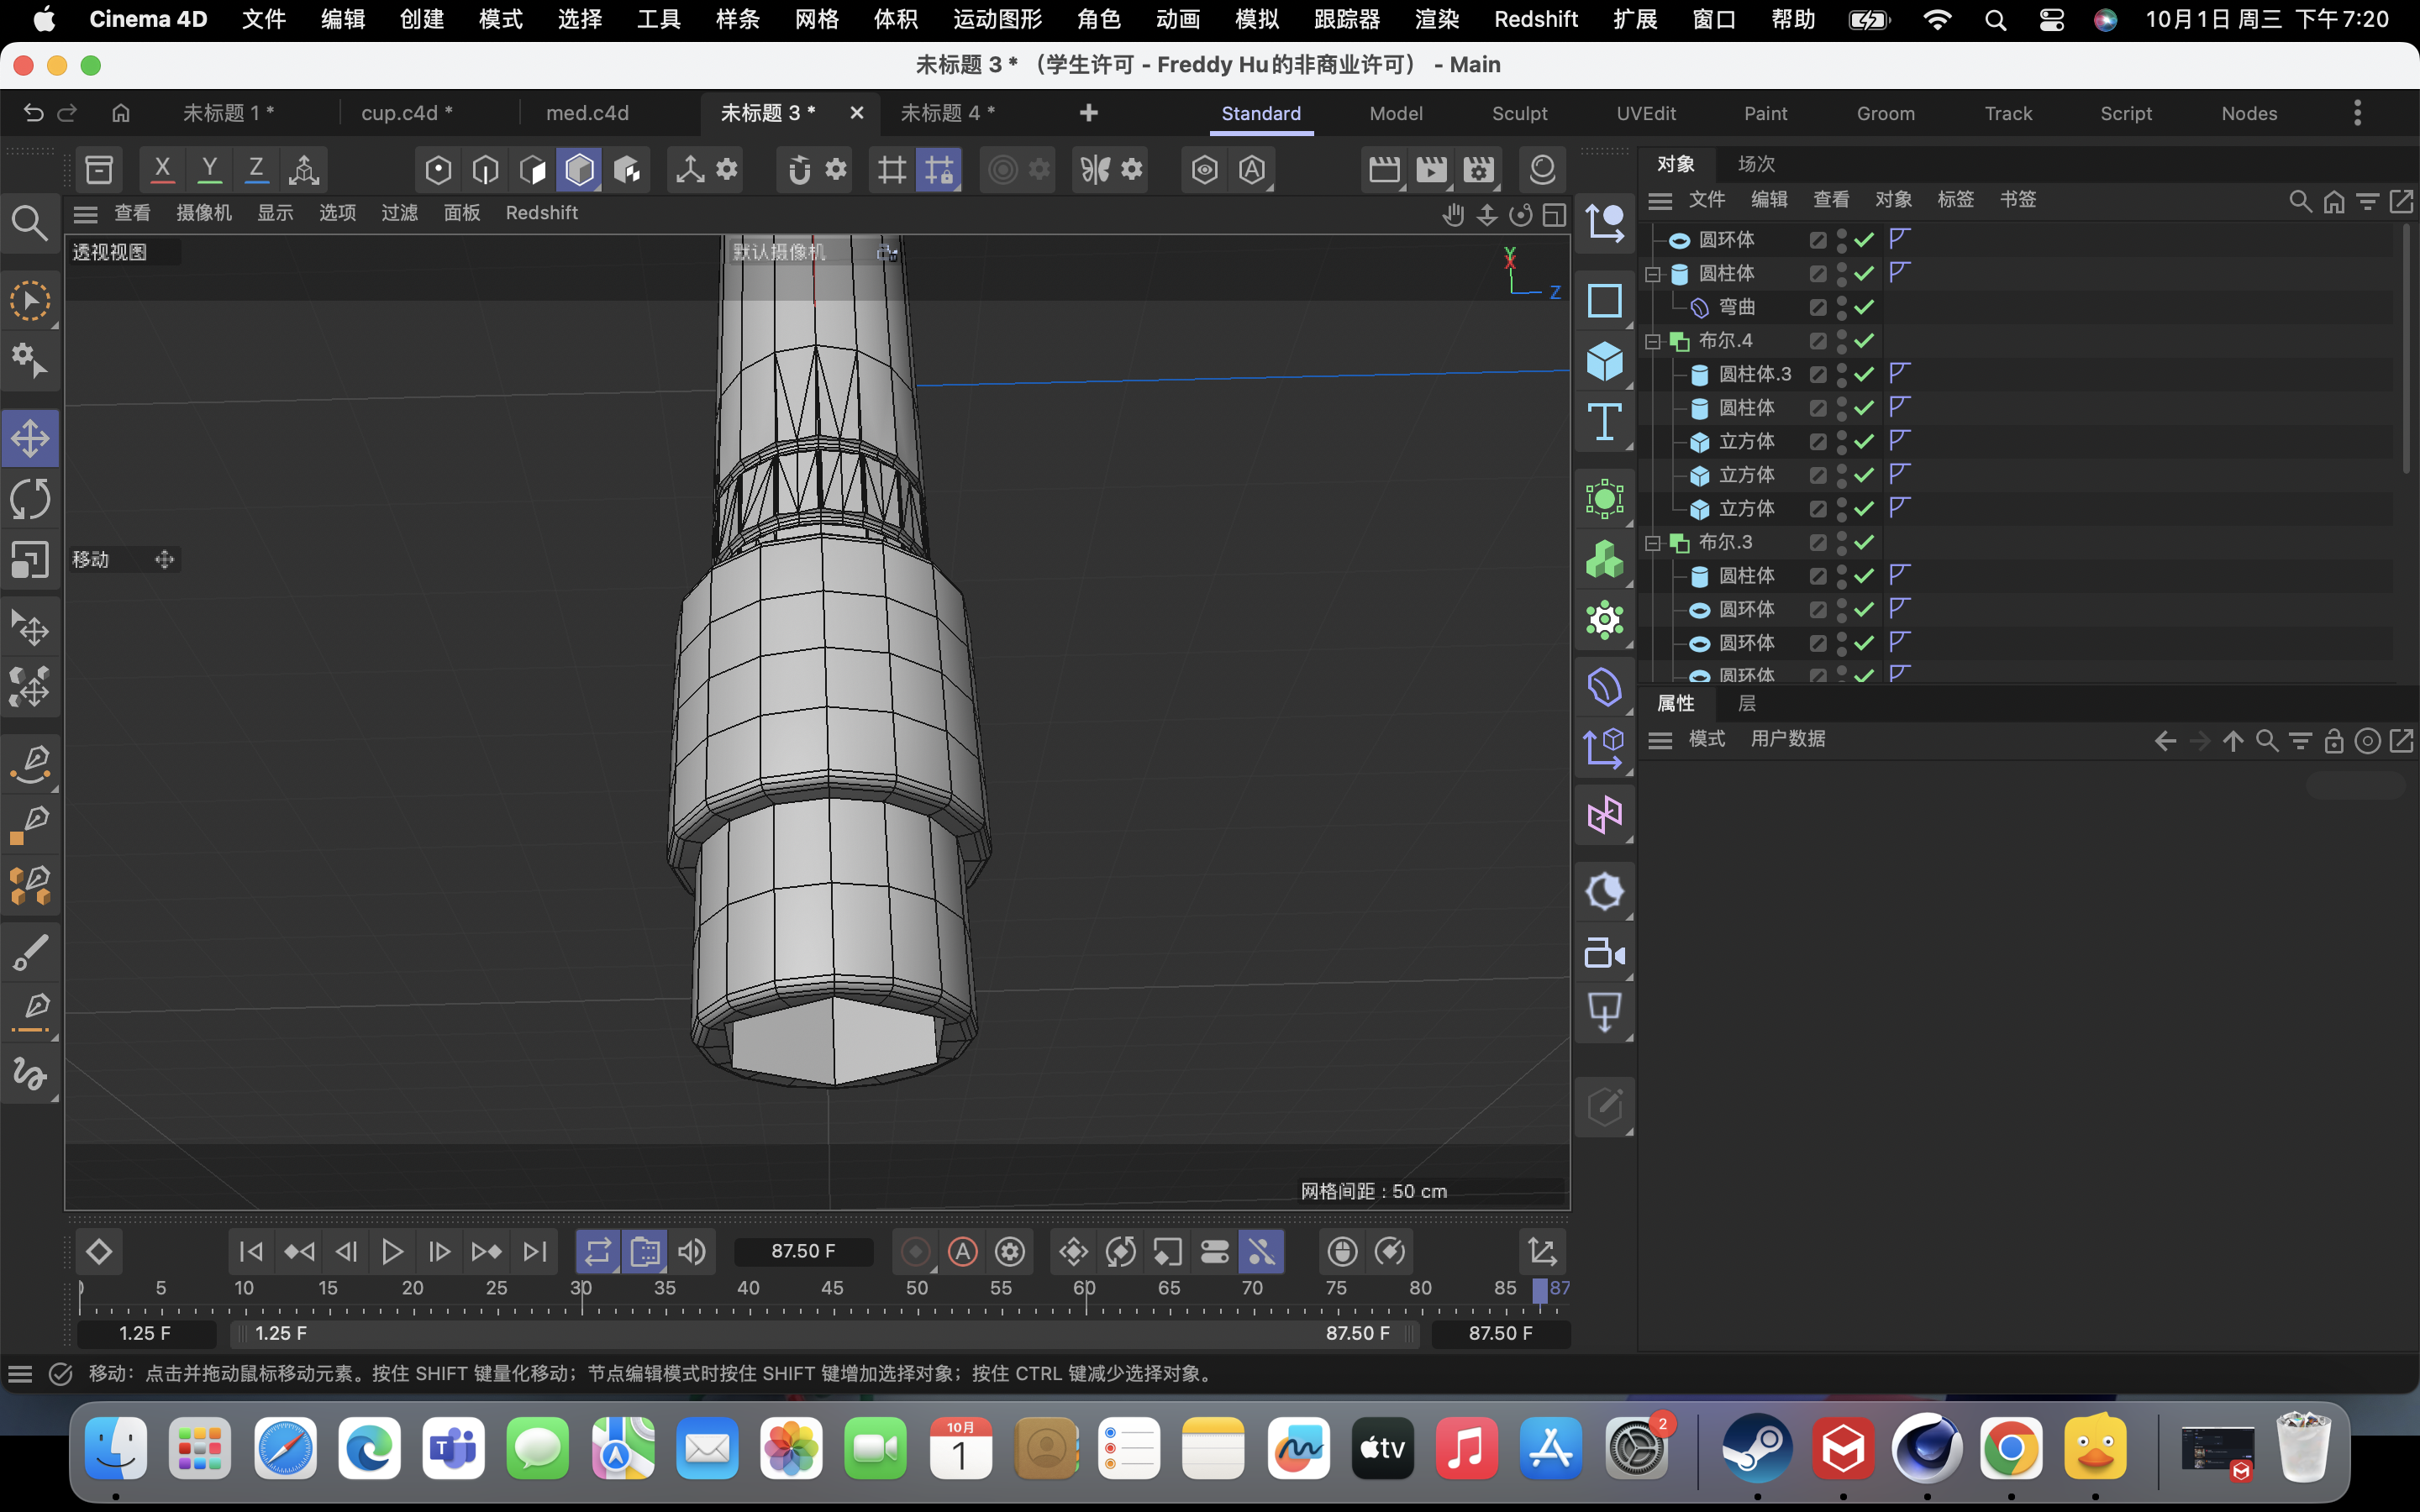Switch to the Sculpt layout tab

1519,113
